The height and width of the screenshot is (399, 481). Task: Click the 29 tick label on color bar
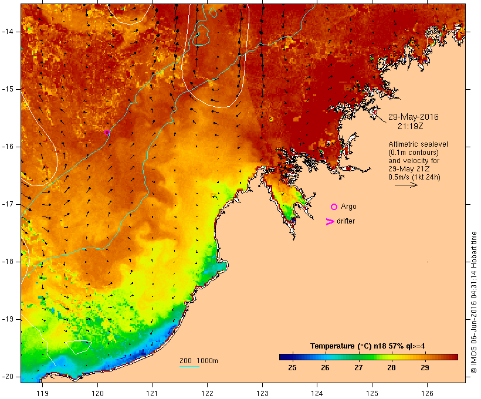[x=425, y=368]
